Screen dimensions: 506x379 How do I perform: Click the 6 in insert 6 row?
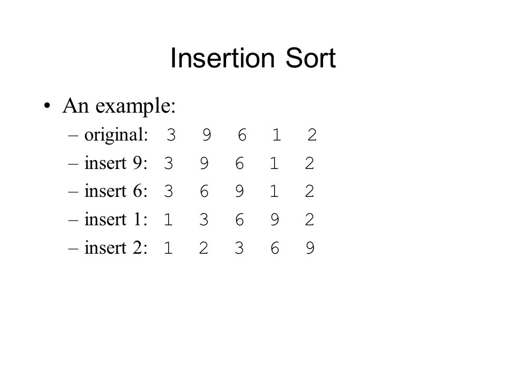point(205,192)
